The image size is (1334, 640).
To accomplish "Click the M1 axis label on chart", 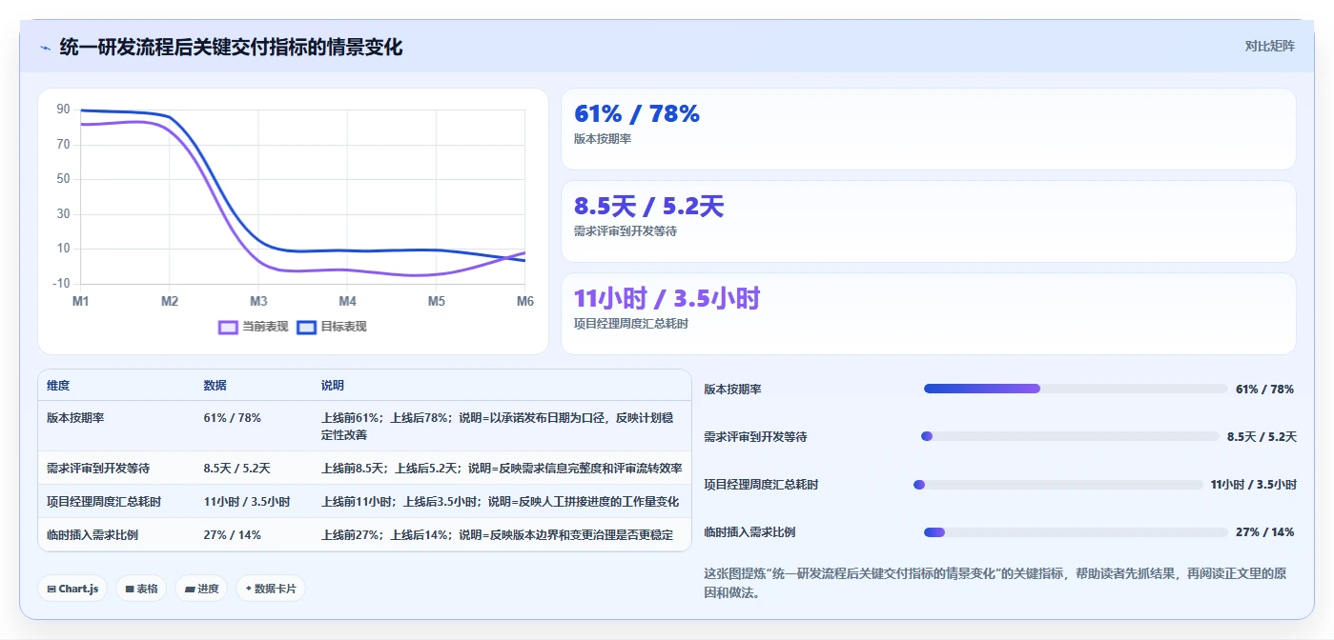I will (81, 301).
